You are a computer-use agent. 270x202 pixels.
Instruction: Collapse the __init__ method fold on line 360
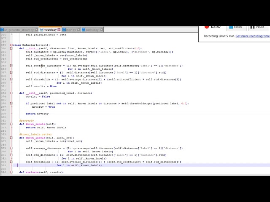pos(11,48)
